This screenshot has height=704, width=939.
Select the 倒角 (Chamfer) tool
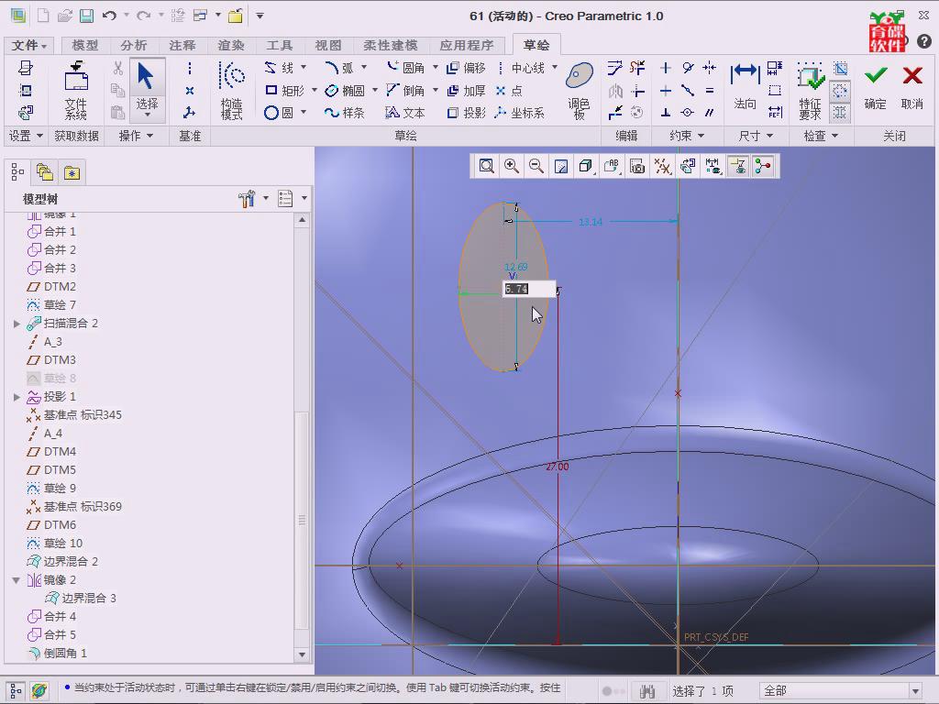coord(406,91)
